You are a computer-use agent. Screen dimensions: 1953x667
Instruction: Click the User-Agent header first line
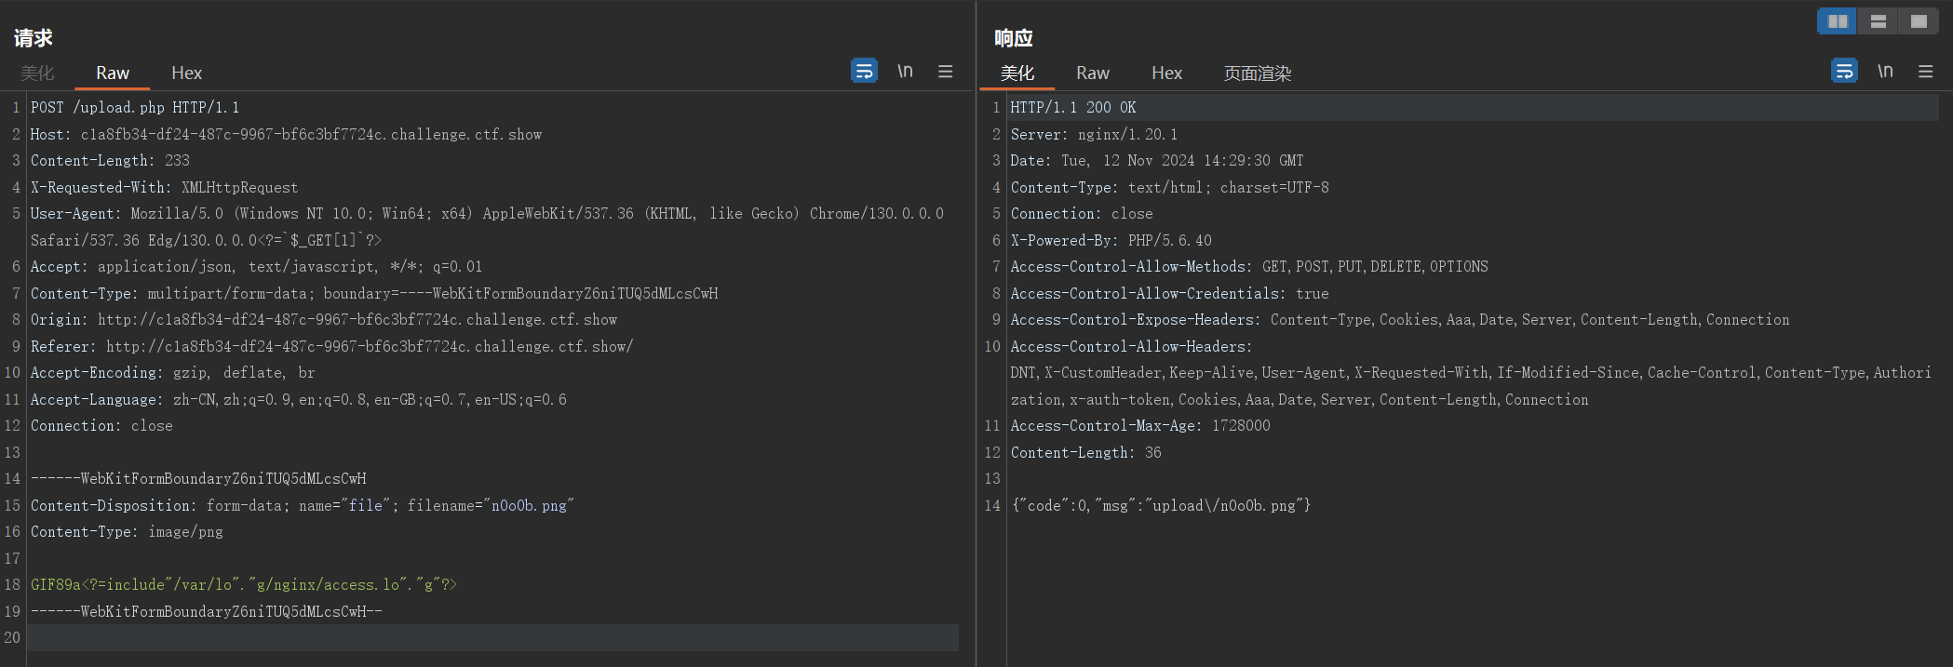pyautogui.click(x=487, y=213)
